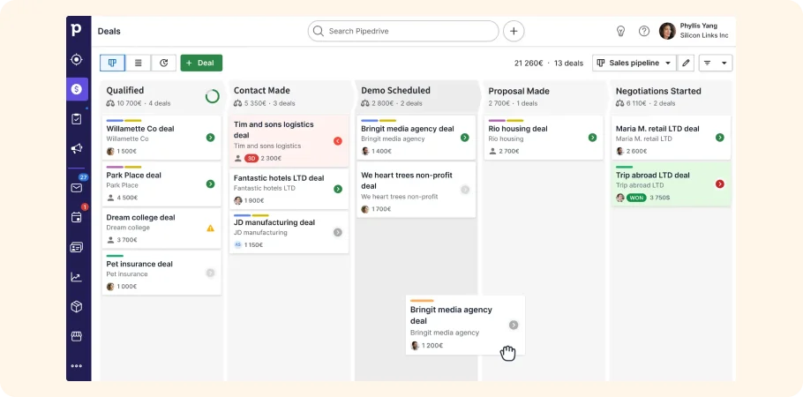Open the Rio housing deal title

[518, 129]
